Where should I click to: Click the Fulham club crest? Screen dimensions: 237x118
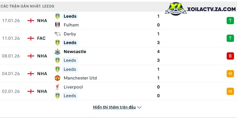click(x=57, y=25)
